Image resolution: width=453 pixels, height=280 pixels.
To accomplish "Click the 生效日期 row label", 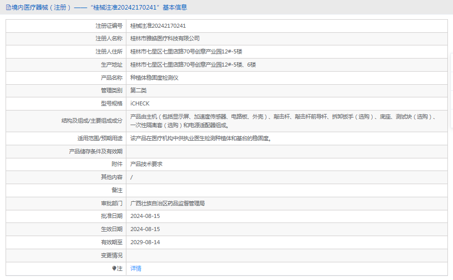I will pyautogui.click(x=112, y=229).
